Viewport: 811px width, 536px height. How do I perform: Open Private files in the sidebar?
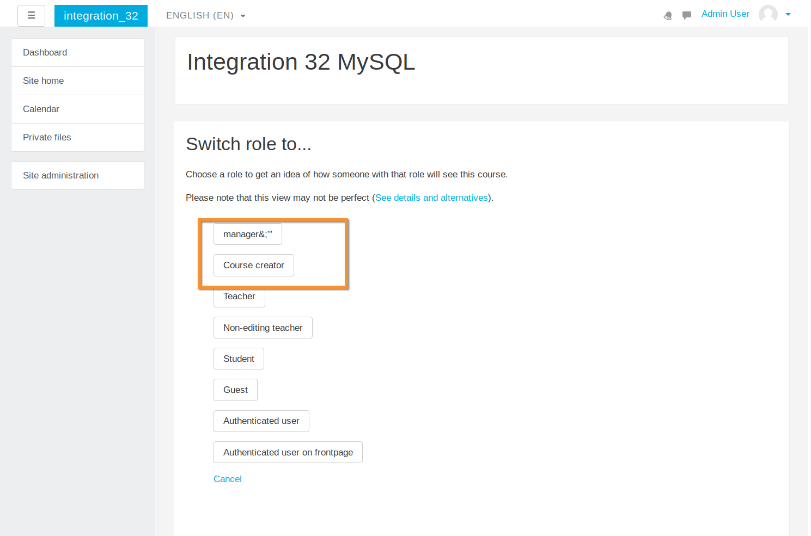click(77, 138)
